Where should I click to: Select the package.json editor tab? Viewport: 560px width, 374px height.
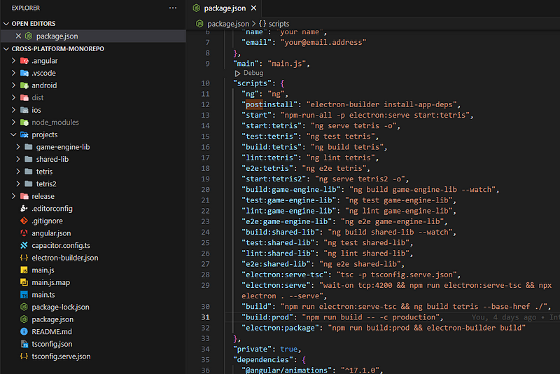pos(225,8)
